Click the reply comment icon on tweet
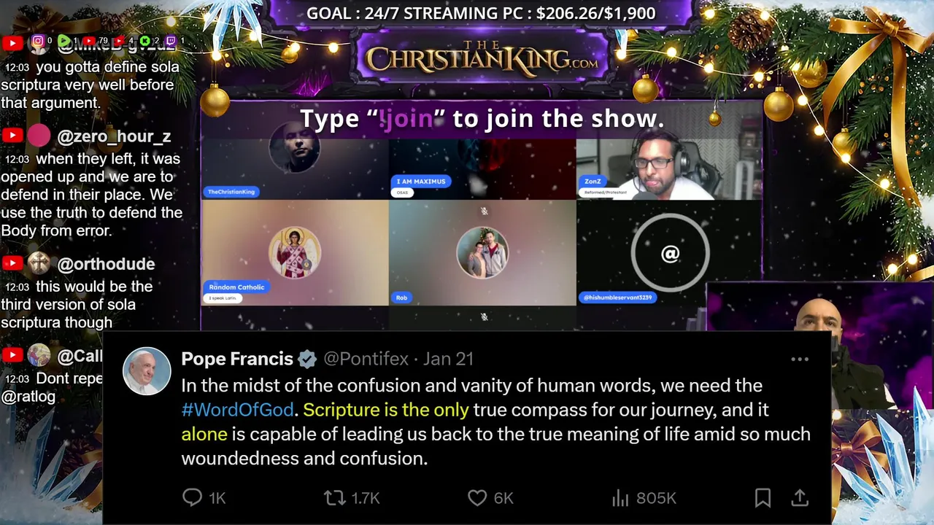The image size is (934, 525). (192, 498)
